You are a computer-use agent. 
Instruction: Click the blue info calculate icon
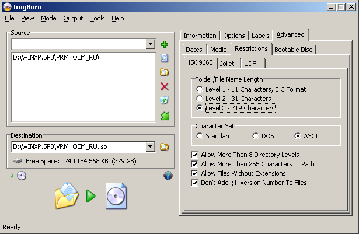click(x=168, y=176)
